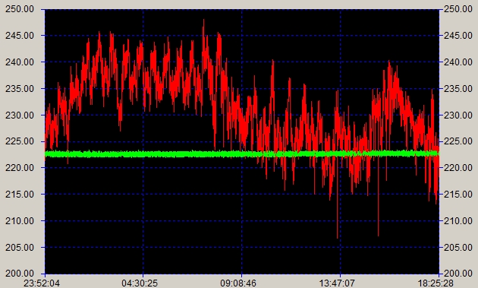
Task: Click the 220.00 label on right axis
Action: point(458,168)
